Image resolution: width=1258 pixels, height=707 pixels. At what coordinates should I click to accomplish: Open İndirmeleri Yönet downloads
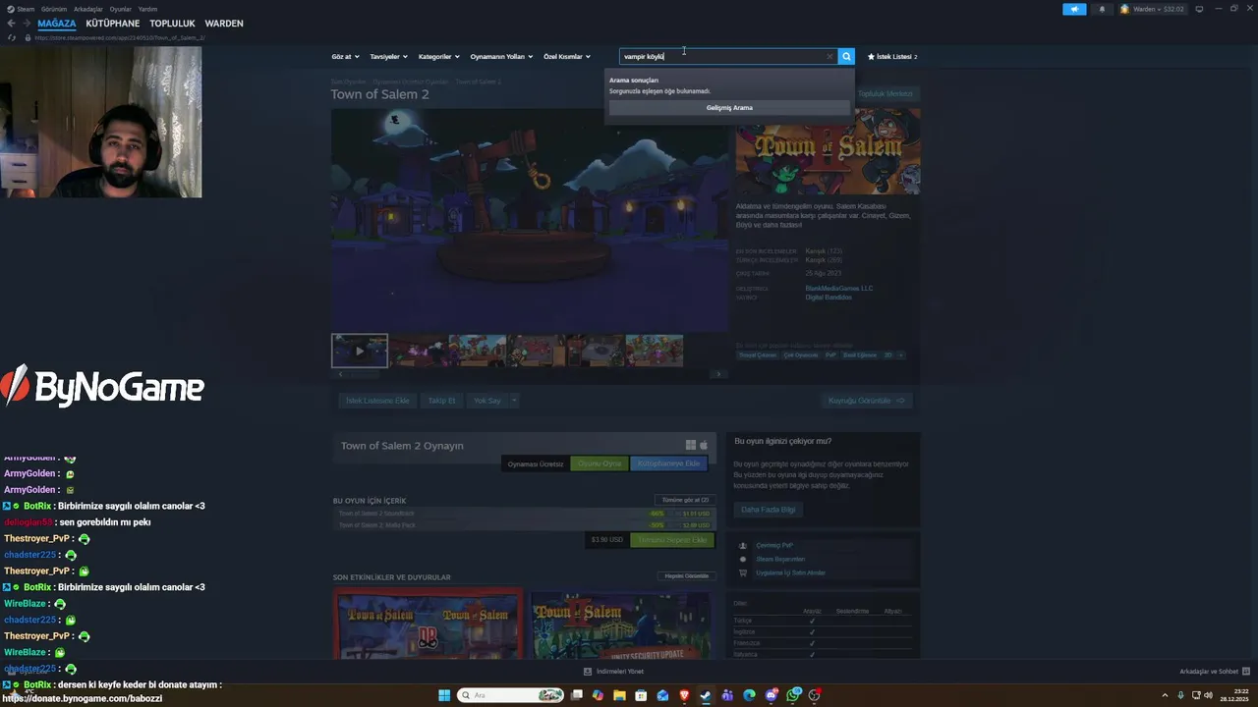tap(613, 672)
